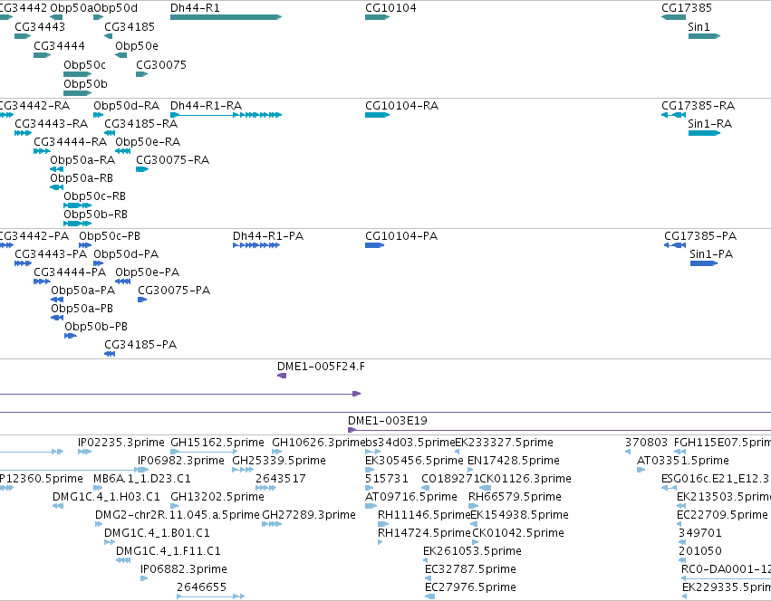Screen dimensions: 771x601
Task: Click the CG34185-PA protein label
Action: point(140,346)
